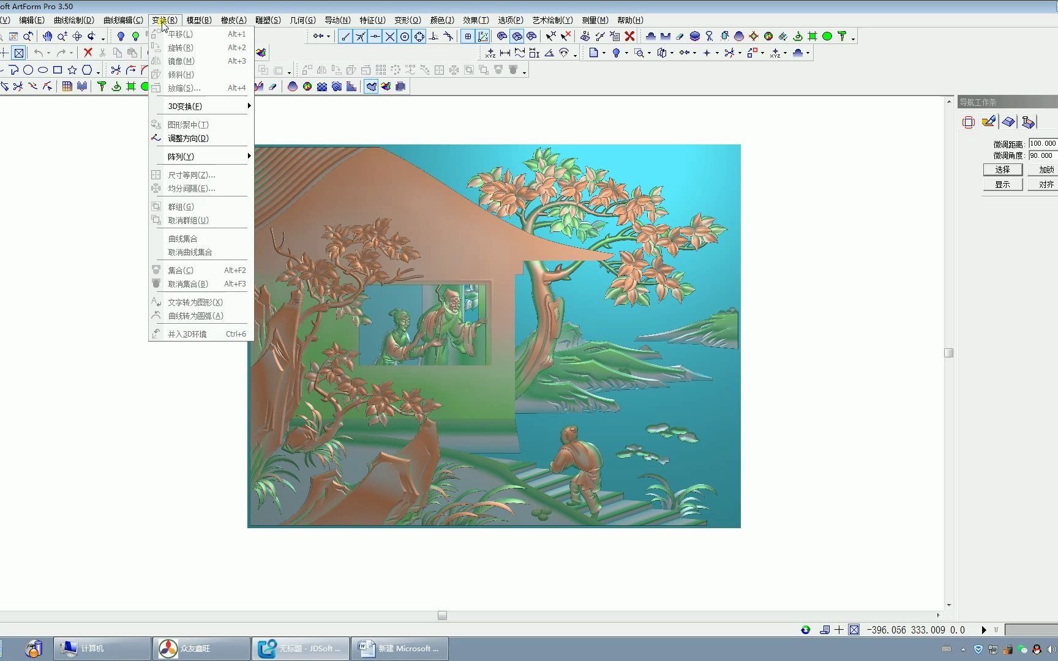The width and height of the screenshot is (1058, 661).
Task: Click the zoom-in magnifier icon
Action: tap(62, 37)
